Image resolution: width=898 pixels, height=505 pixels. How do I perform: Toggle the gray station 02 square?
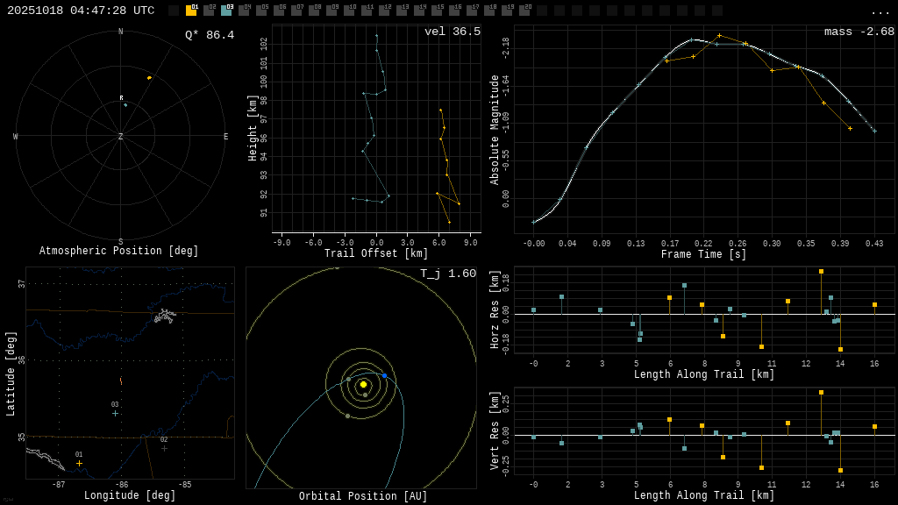(209, 11)
